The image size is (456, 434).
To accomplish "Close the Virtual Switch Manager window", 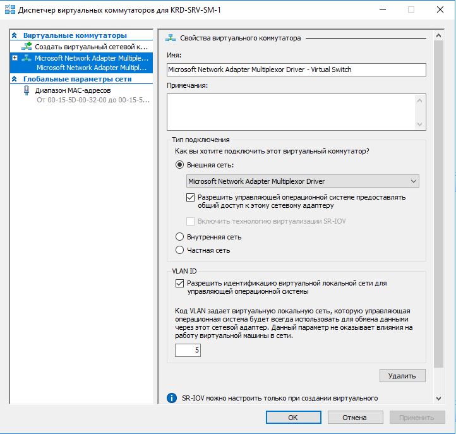I will tap(440, 9).
